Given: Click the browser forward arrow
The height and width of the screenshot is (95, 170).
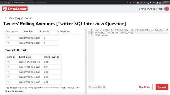Looking at the screenshot, I should click(5, 3).
